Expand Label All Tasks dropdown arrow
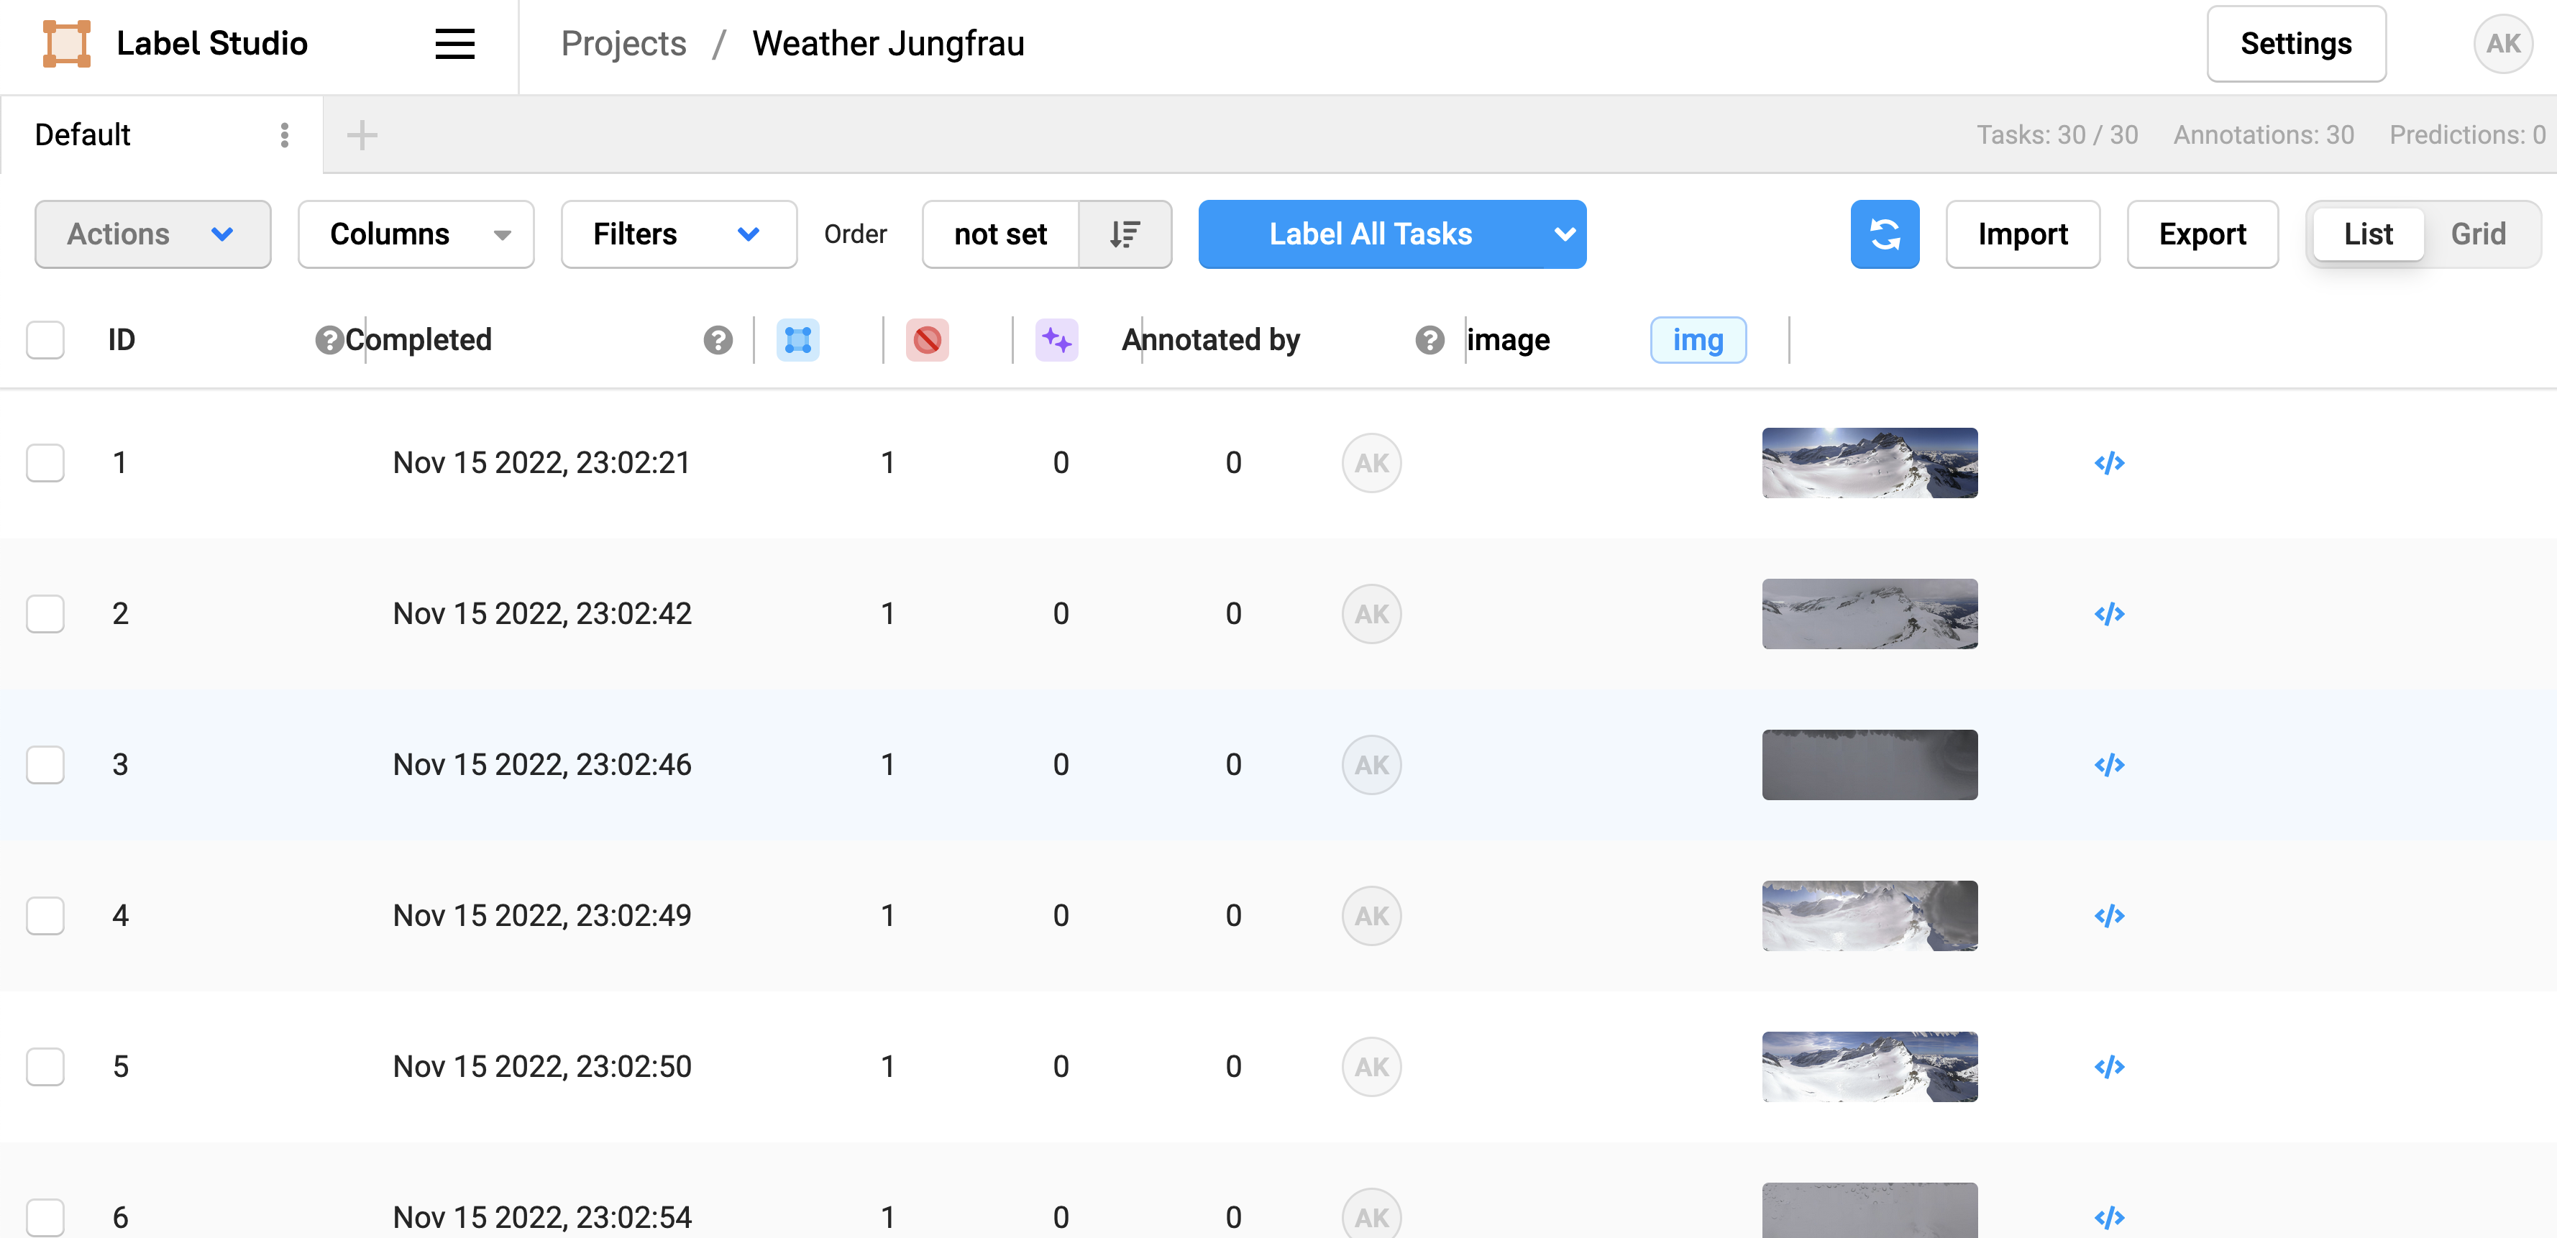The image size is (2557, 1238). pyautogui.click(x=1565, y=234)
